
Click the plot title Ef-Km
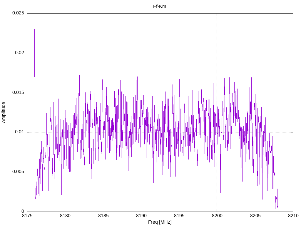(160, 6)
